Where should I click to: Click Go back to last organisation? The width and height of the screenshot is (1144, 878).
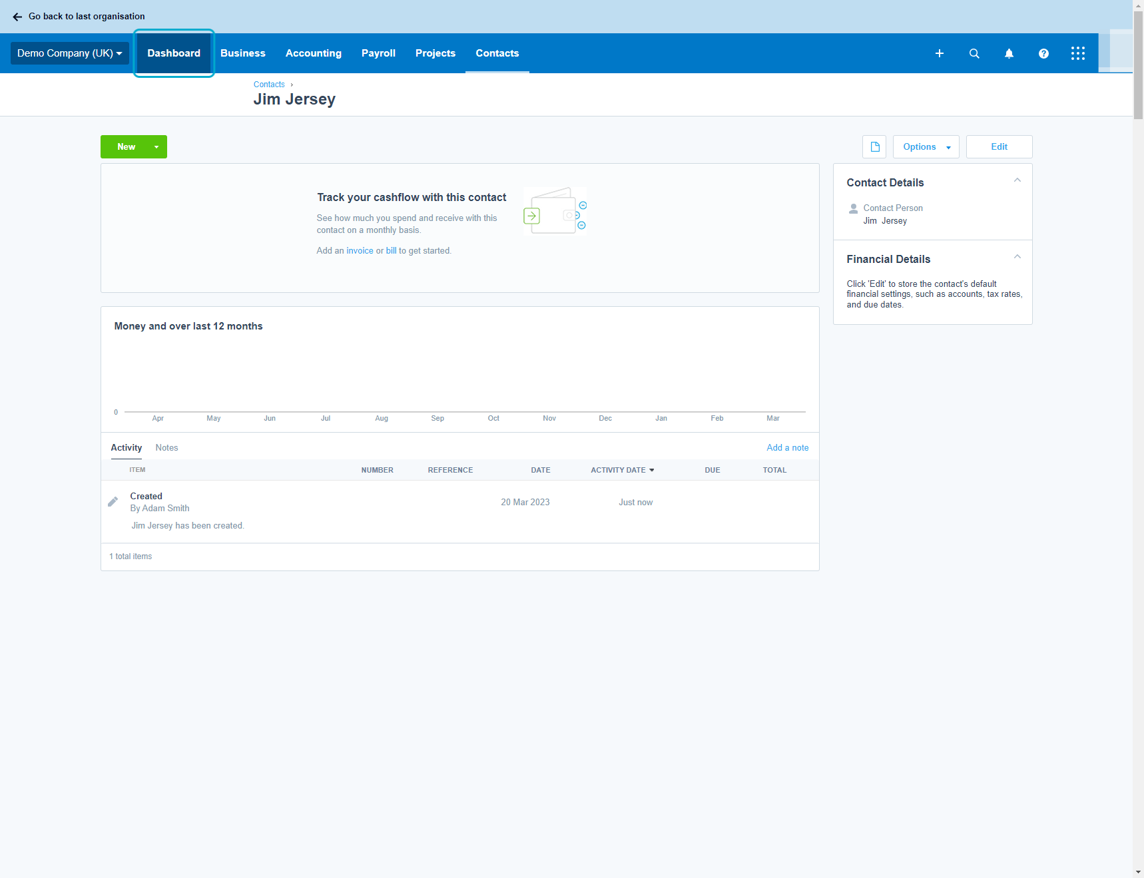coord(87,17)
